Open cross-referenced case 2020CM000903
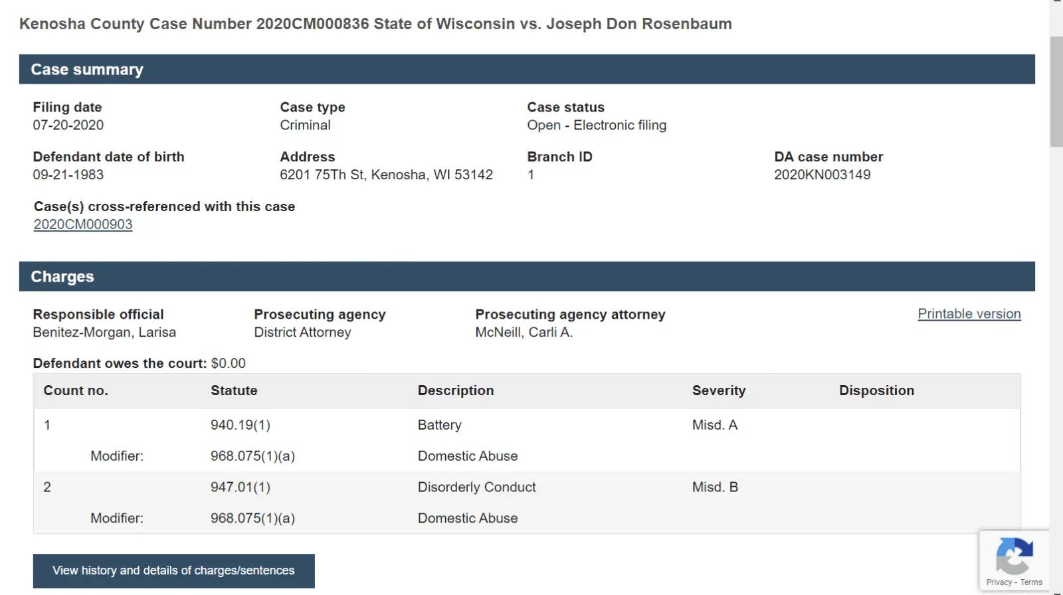The width and height of the screenshot is (1063, 595). coord(83,224)
